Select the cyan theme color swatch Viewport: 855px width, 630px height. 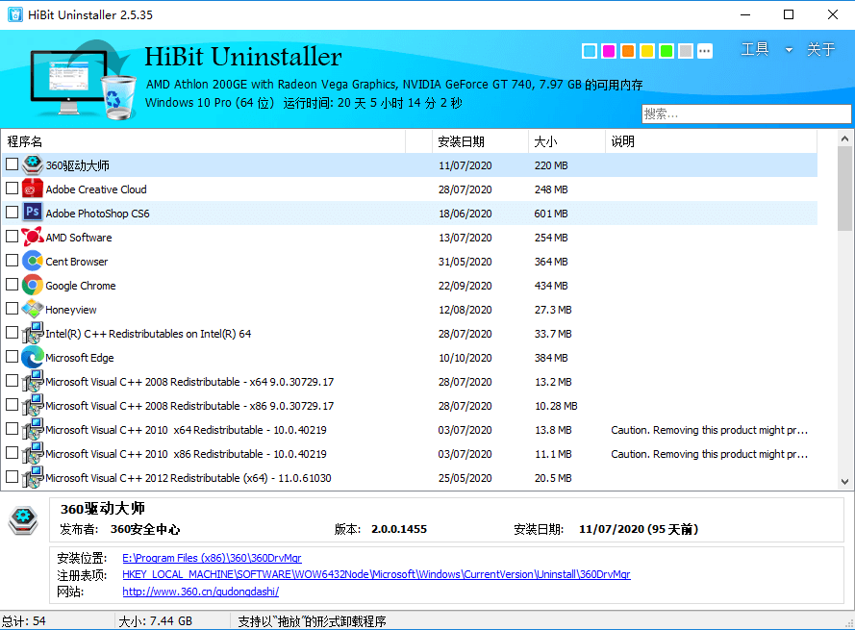(590, 51)
